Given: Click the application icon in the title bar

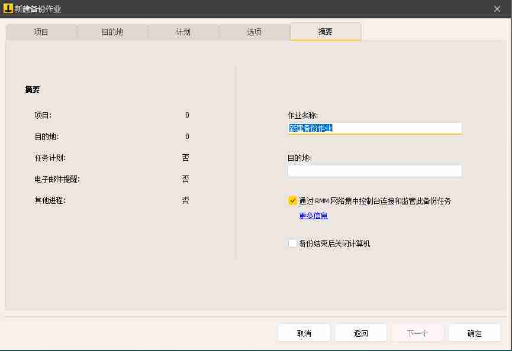Looking at the screenshot, I should click(x=8, y=9).
